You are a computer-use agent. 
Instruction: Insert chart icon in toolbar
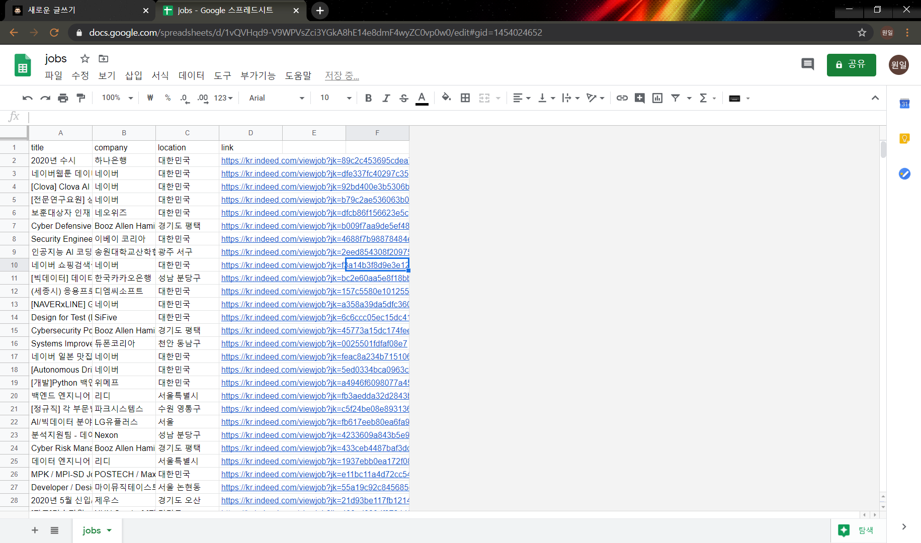point(657,98)
